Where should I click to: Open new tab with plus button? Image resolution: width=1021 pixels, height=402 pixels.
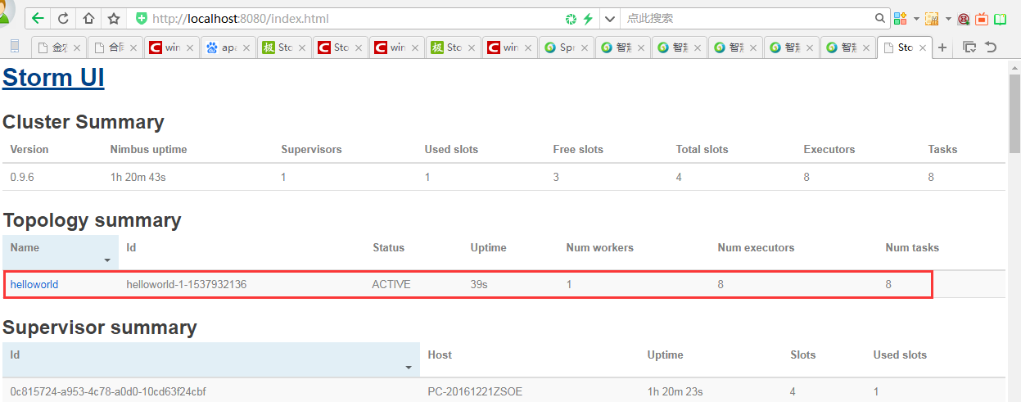(x=942, y=47)
